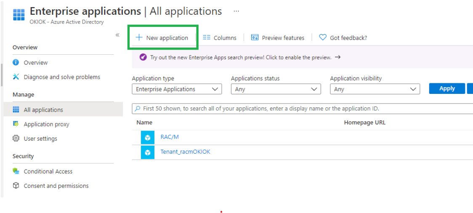Click into the applications search field
The width and height of the screenshot is (473, 213).
302,108
